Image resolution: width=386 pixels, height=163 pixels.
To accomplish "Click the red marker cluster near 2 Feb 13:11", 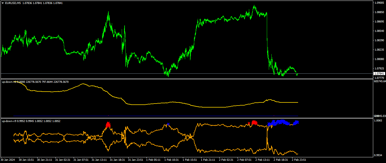I will click(x=254, y=123).
